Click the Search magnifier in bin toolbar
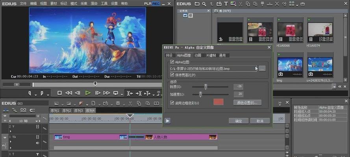The height and width of the screenshot is (157, 350). [204, 4]
